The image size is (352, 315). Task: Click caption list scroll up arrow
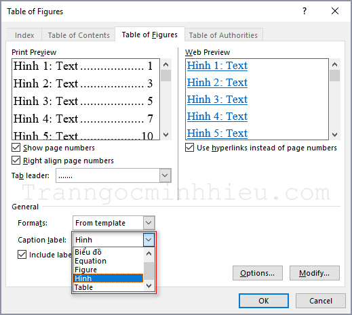point(149,253)
